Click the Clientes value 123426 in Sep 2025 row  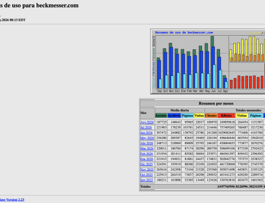tap(211, 180)
